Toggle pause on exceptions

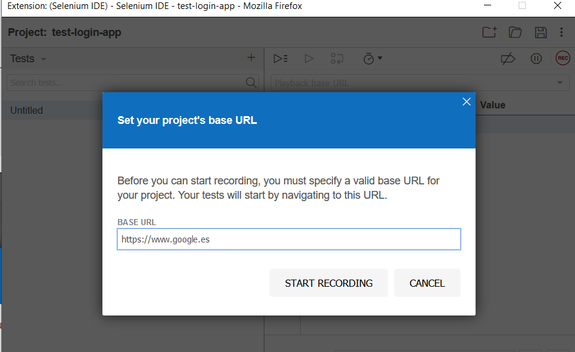[x=536, y=58]
